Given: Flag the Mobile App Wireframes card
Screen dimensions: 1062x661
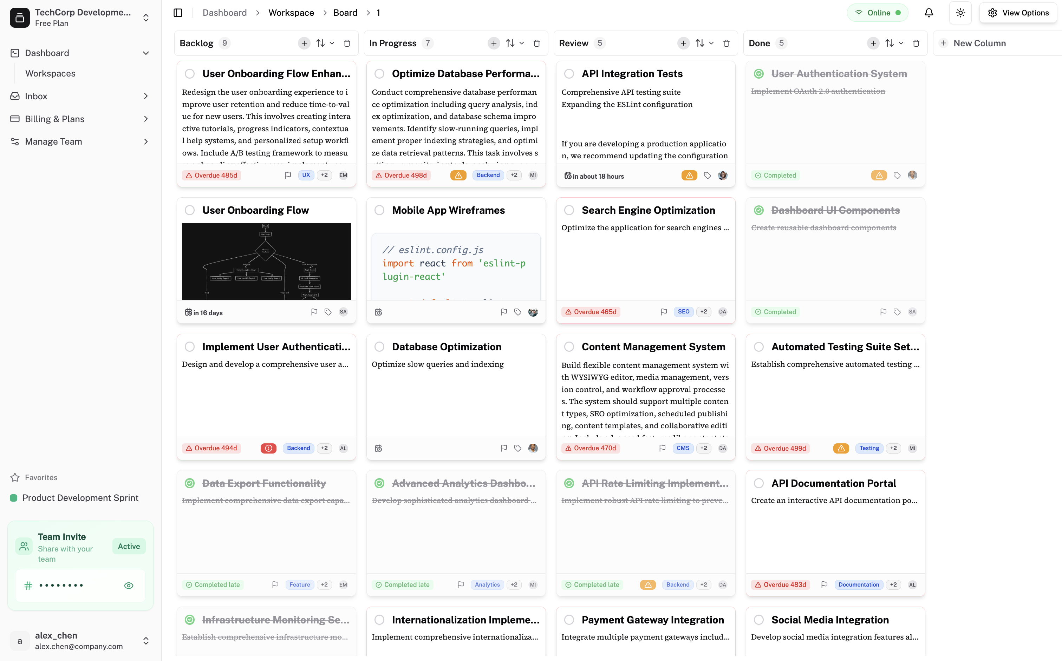Looking at the screenshot, I should pos(503,312).
